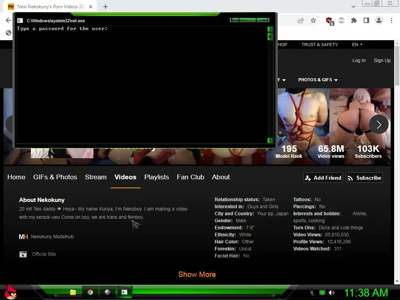
Task: Click the Sign Up link
Action: (x=382, y=61)
